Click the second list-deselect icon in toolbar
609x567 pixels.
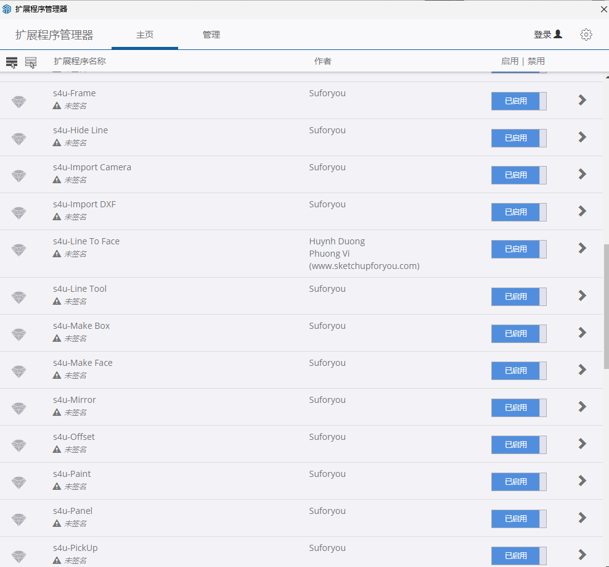[31, 62]
